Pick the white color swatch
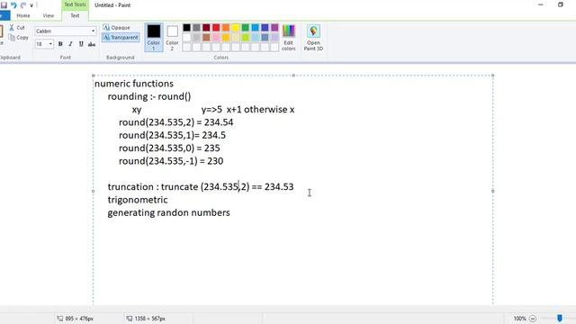 [186, 37]
